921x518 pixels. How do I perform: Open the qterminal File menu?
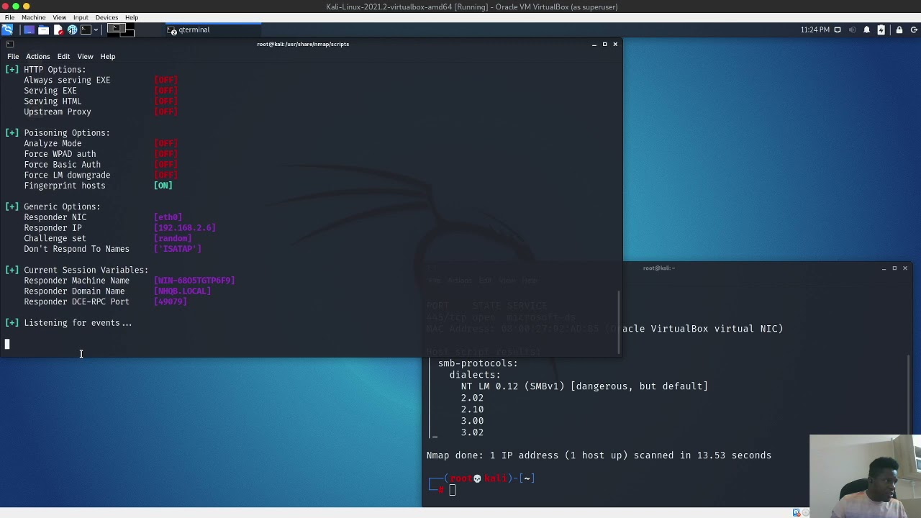[x=13, y=56]
